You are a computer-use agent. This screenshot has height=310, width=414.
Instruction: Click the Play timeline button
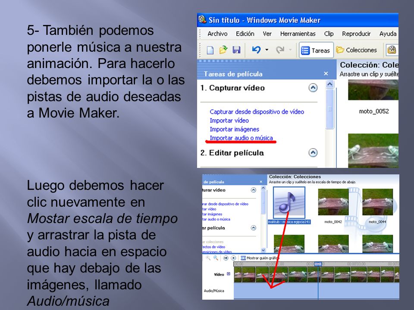click(233, 258)
